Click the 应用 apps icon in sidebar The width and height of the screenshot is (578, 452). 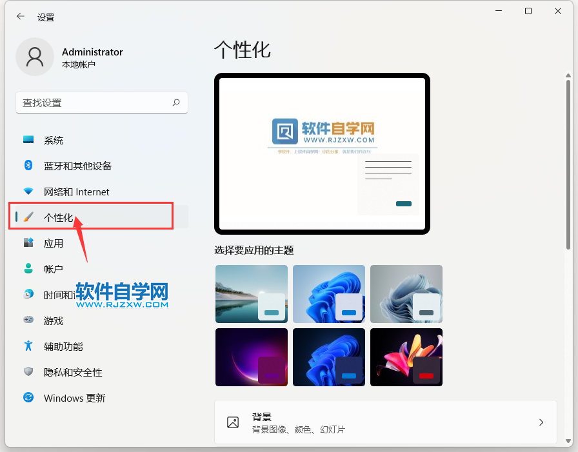28,243
